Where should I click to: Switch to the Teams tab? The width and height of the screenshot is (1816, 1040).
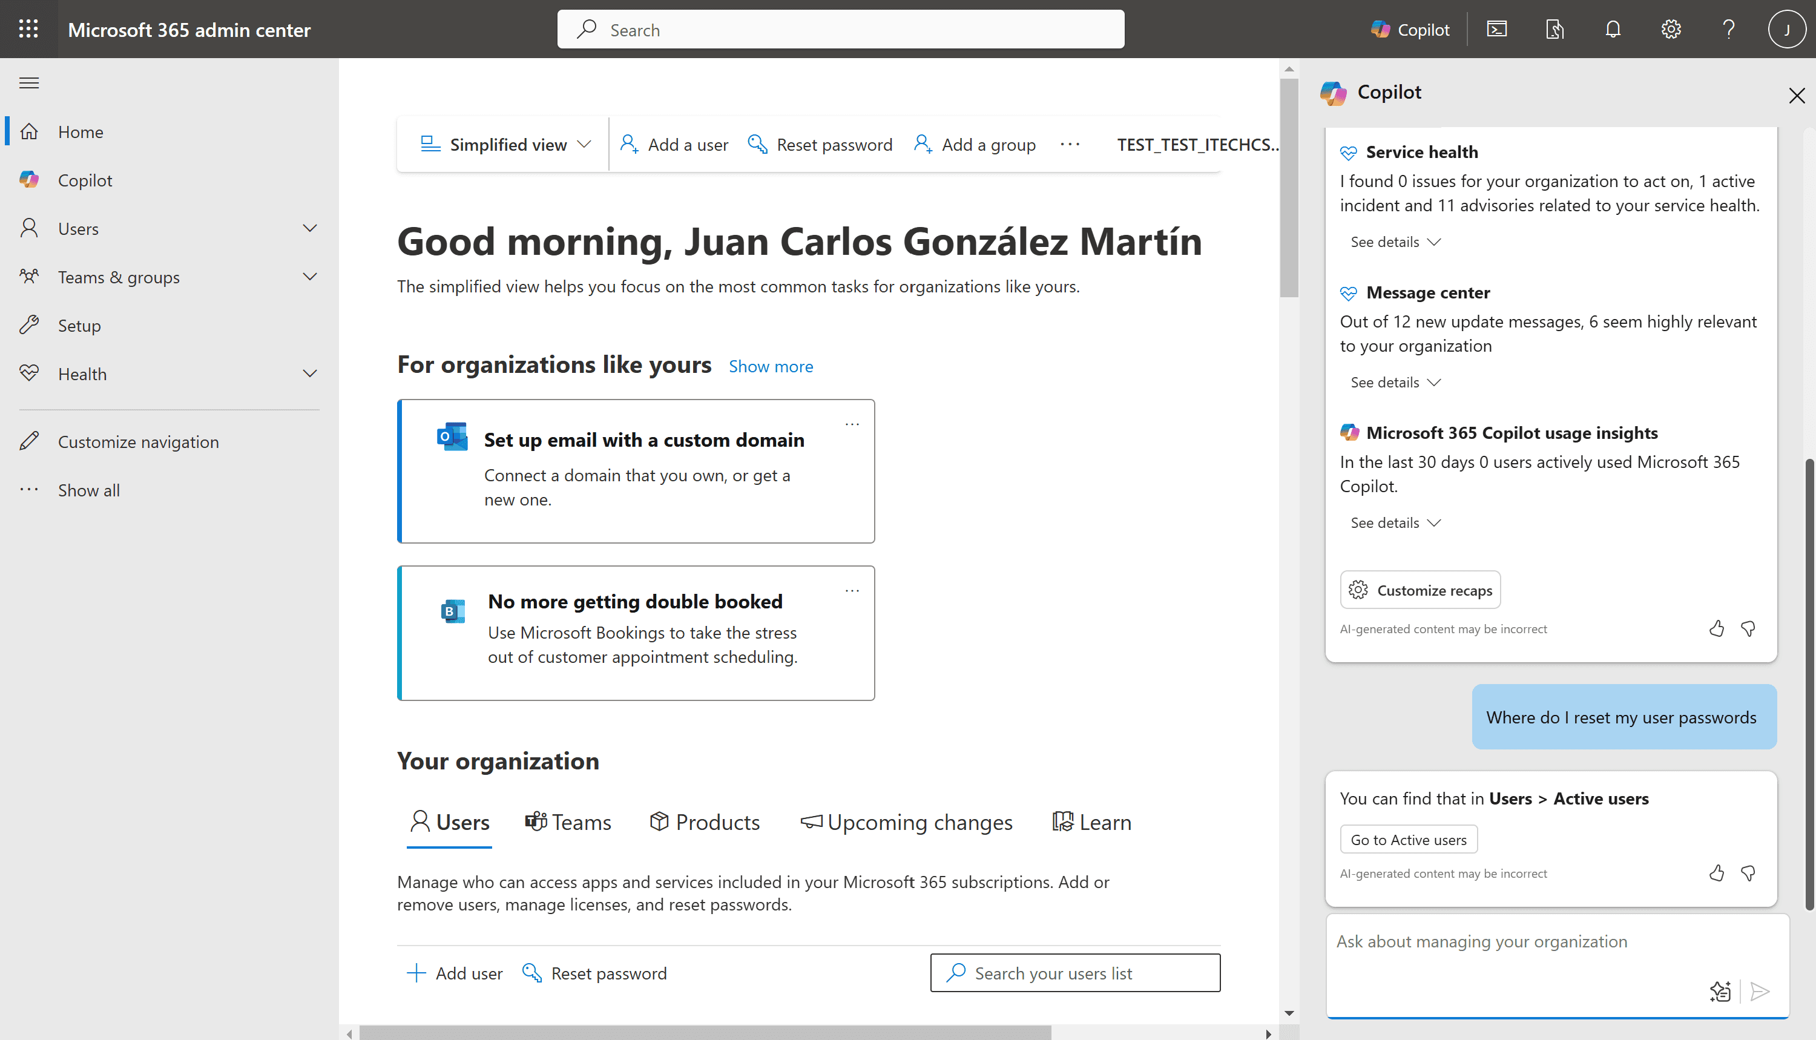click(568, 822)
